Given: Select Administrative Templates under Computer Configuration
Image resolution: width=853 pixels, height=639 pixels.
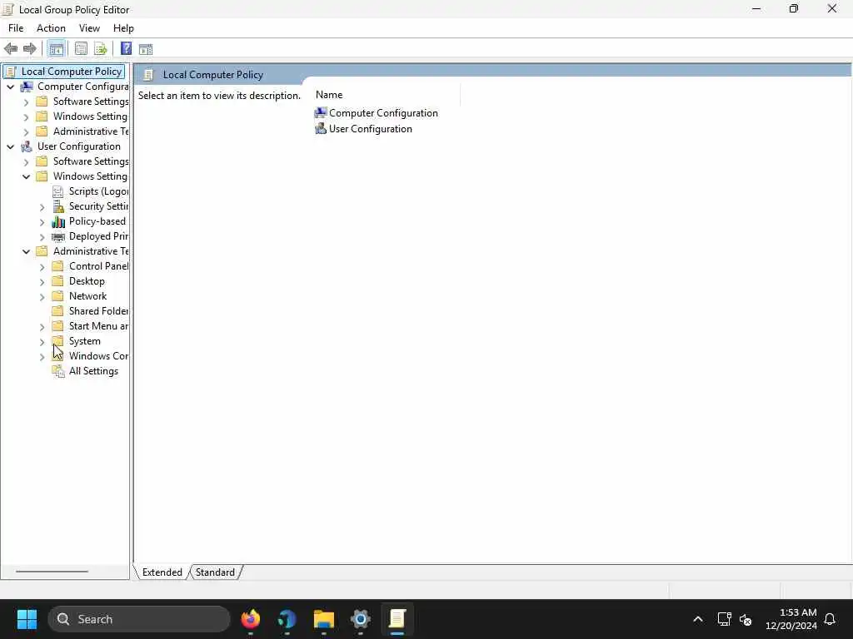Looking at the screenshot, I should (91, 131).
